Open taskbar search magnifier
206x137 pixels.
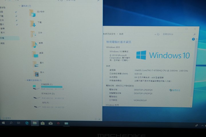pos(11,123)
